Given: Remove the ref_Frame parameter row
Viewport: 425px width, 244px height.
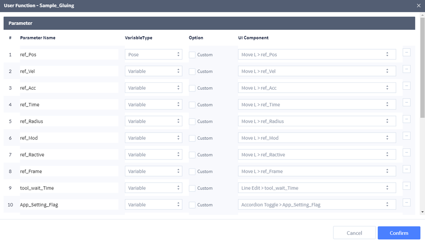Looking at the screenshot, I should 406,169.
